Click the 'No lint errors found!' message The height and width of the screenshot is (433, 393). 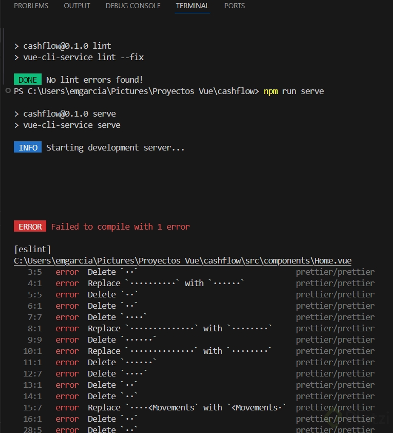point(95,80)
